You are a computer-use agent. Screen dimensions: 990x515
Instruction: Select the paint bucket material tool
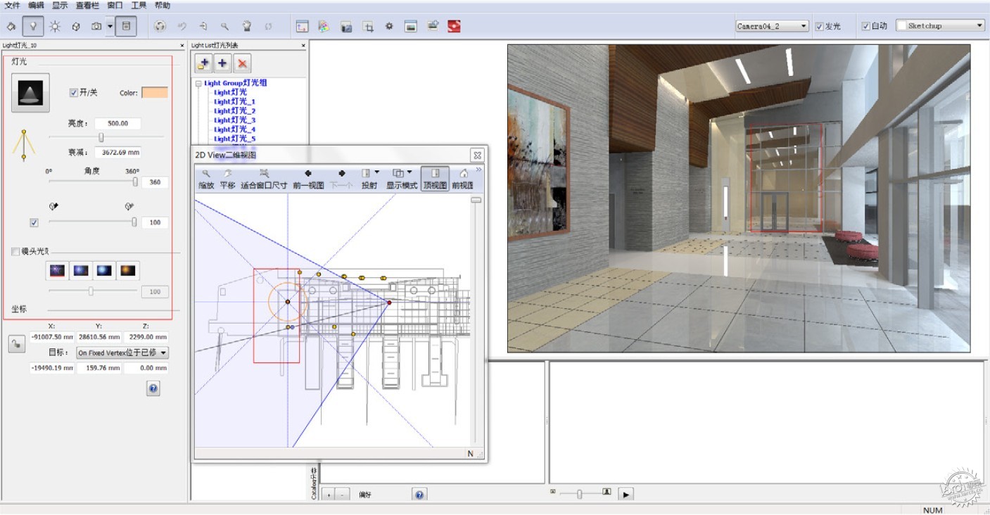[11, 27]
